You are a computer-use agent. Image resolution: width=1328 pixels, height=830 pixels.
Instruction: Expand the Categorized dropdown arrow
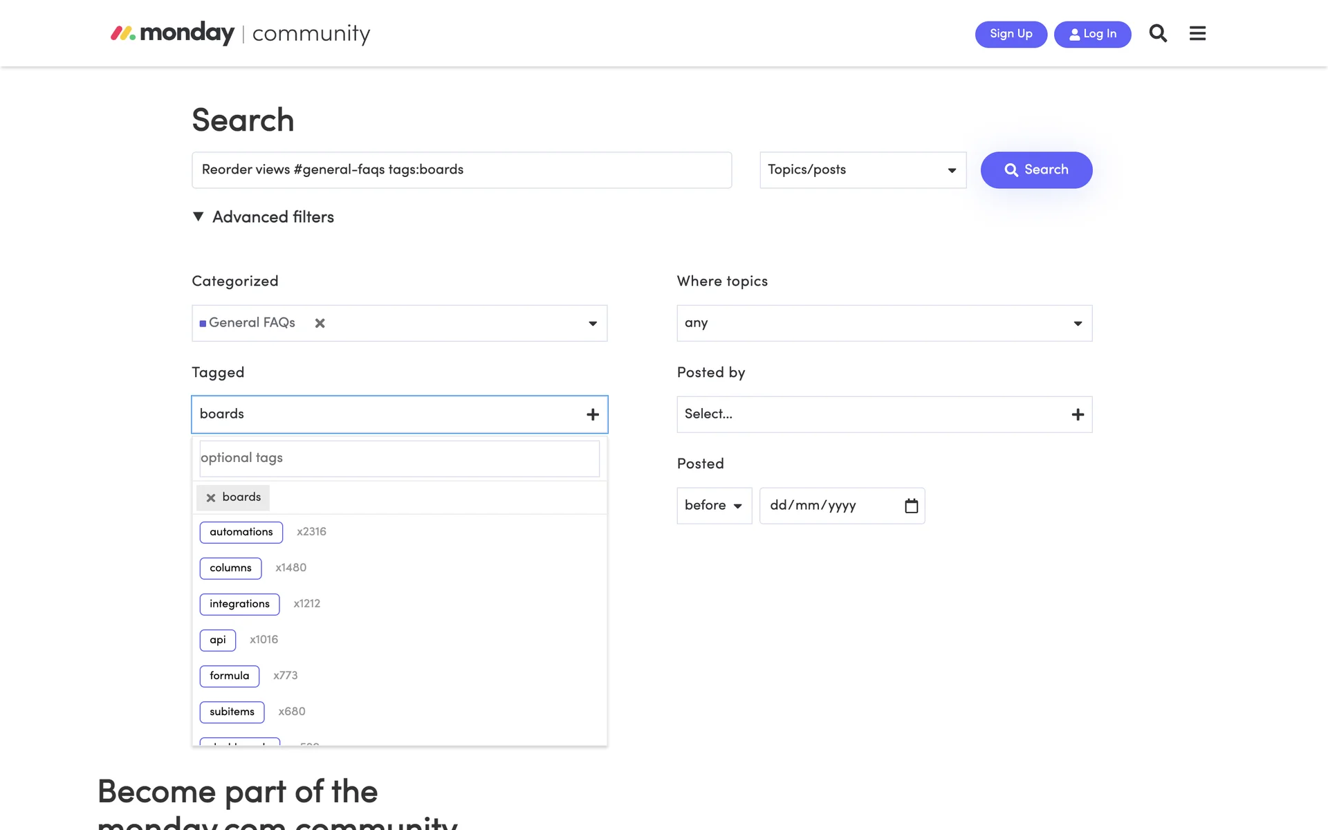pyautogui.click(x=593, y=324)
